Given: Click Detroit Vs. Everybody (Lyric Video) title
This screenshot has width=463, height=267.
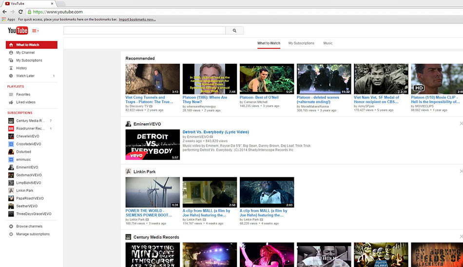Looking at the screenshot, I should coord(215,132).
